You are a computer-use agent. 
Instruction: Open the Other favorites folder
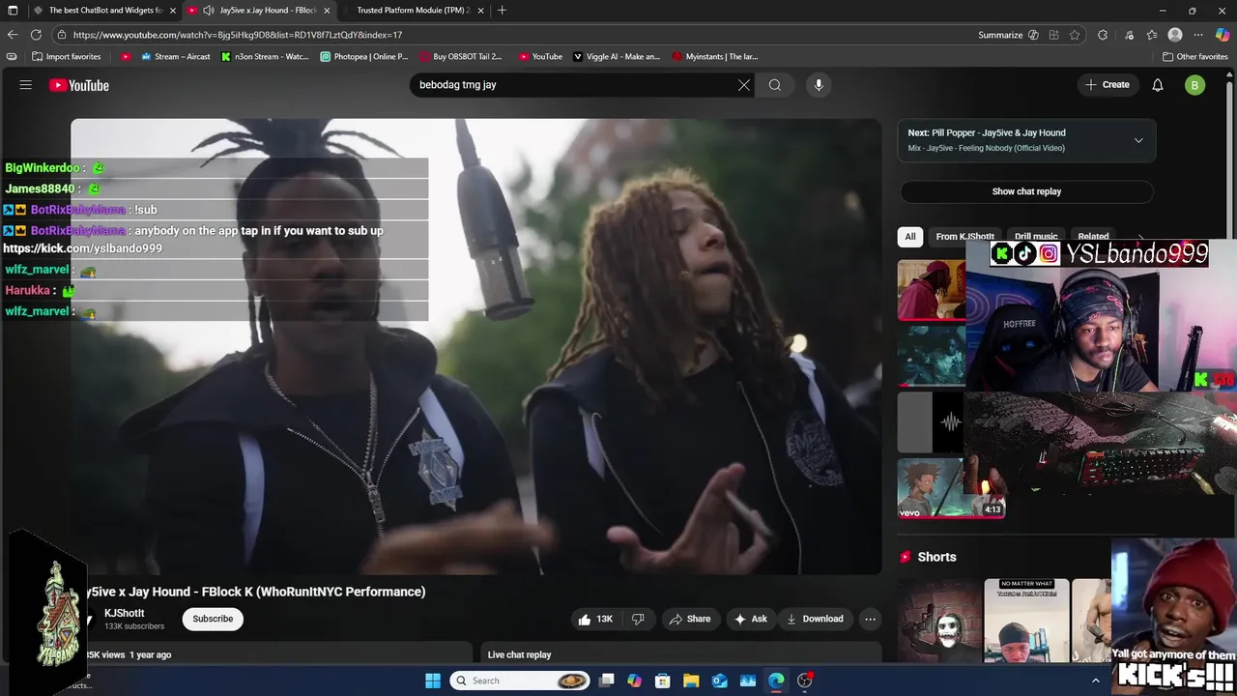[1195, 57]
